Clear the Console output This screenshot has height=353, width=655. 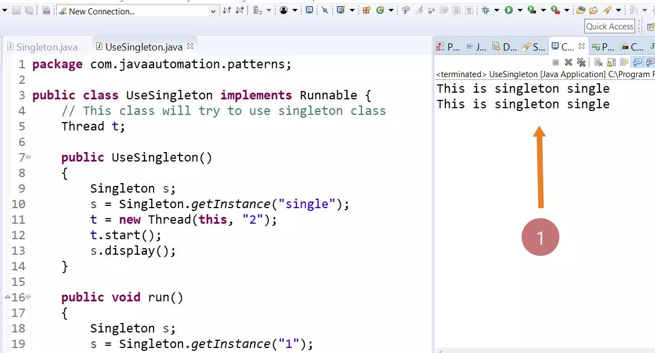(598, 62)
